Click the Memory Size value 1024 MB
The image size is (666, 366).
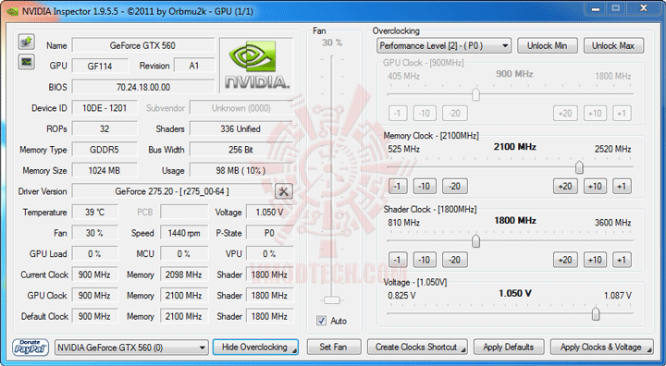pyautogui.click(x=105, y=170)
